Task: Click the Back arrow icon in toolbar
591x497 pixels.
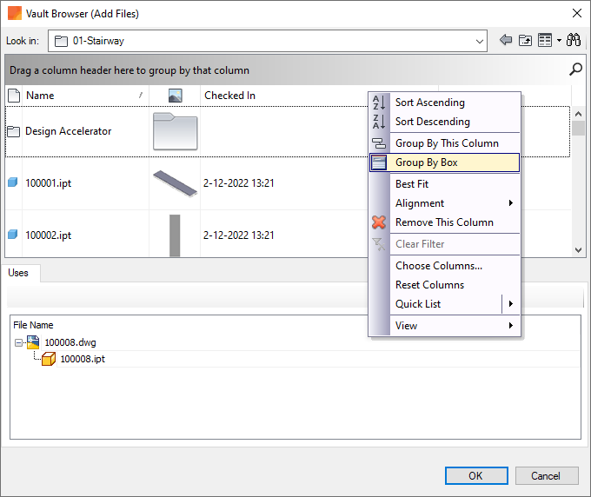Action: 506,40
